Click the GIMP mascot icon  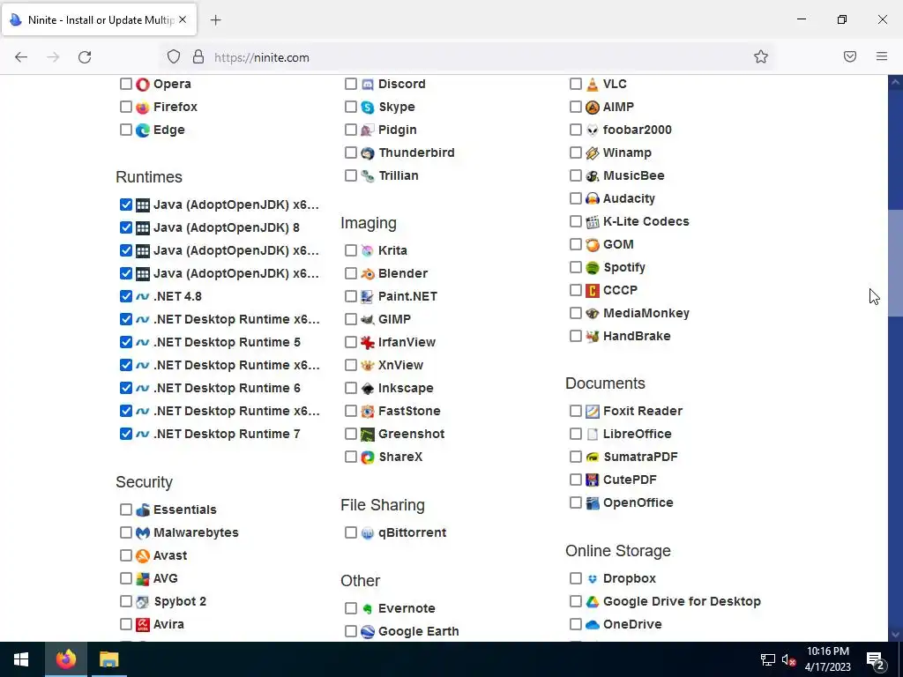coord(368,319)
